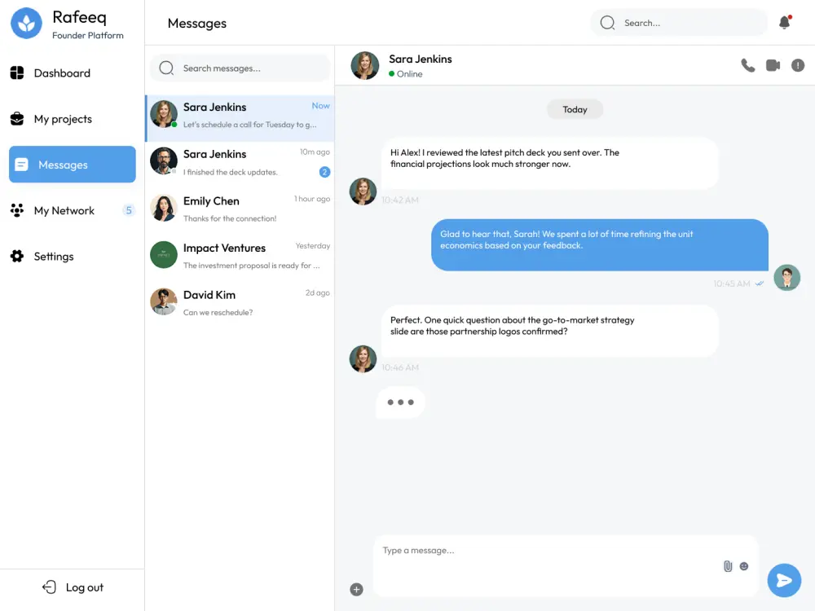This screenshot has height=611, width=815.
Task: Click the blue message about unit economics
Action: tap(600, 244)
